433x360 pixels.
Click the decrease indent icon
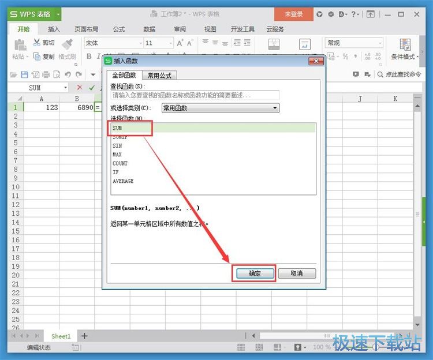[x=237, y=43]
